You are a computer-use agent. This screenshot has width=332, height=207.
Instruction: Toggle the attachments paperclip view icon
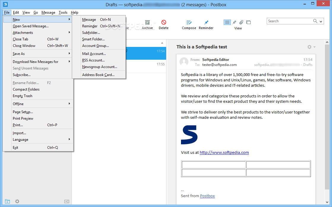242,22
